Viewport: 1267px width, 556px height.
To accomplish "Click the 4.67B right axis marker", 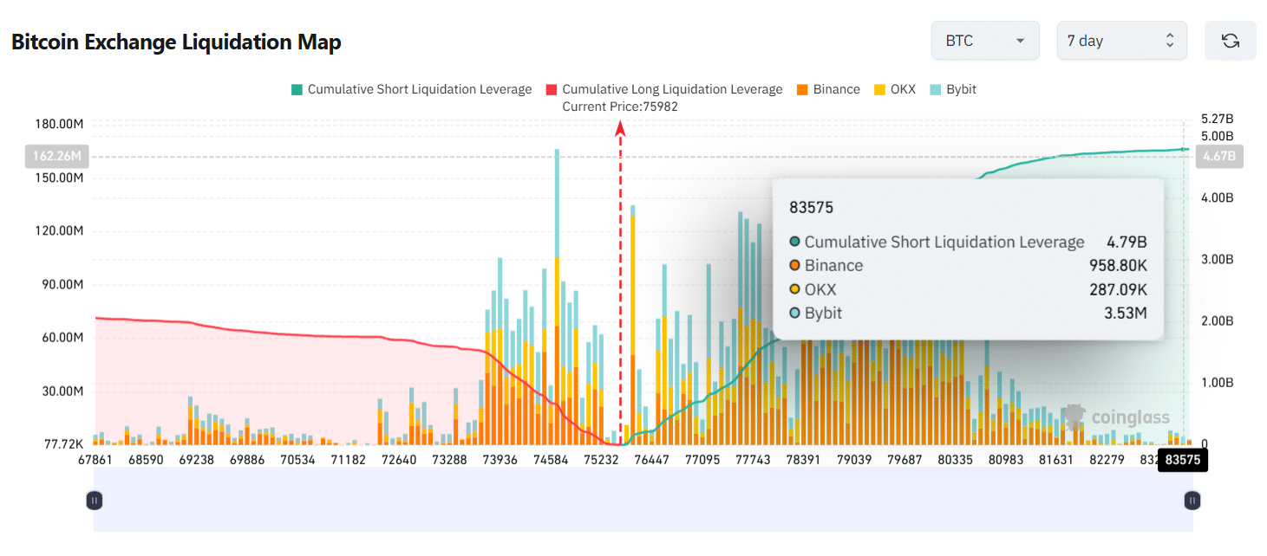I will click(1218, 157).
